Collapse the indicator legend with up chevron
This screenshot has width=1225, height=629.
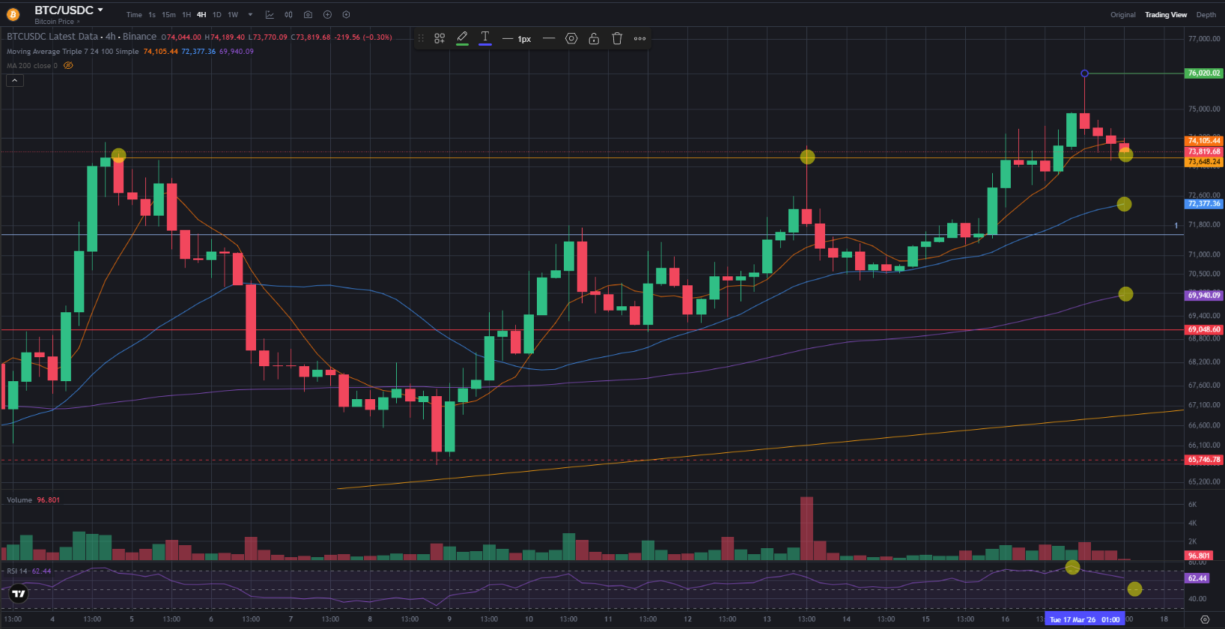(x=14, y=81)
